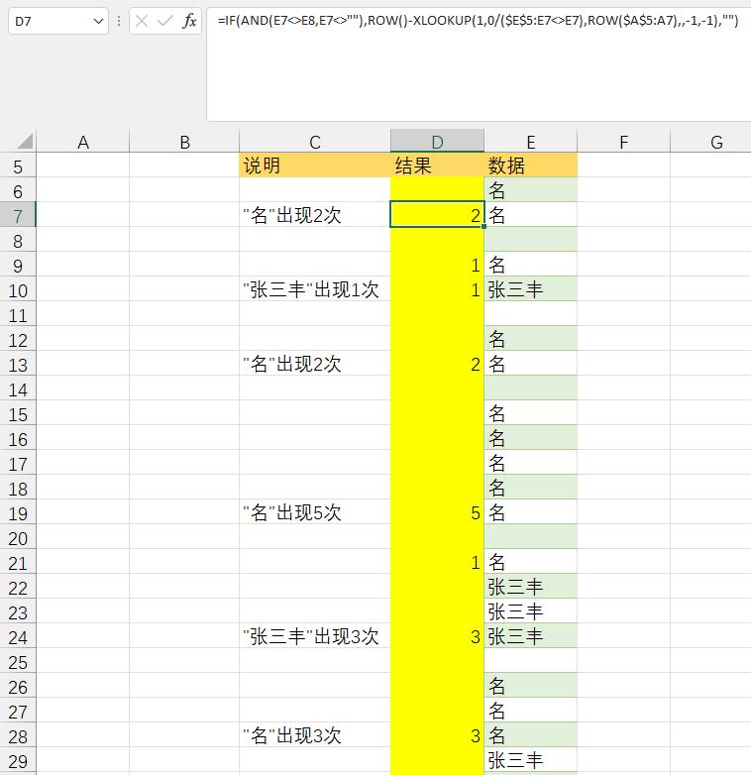Click cell E17 containing 名
The image size is (751, 775).
click(530, 463)
